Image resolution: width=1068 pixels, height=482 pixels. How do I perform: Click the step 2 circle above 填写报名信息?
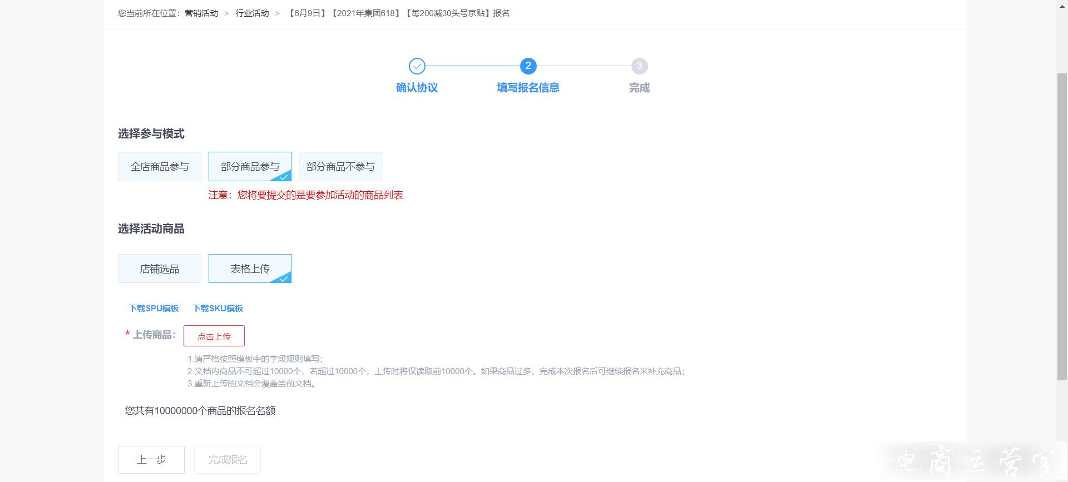pyautogui.click(x=528, y=66)
